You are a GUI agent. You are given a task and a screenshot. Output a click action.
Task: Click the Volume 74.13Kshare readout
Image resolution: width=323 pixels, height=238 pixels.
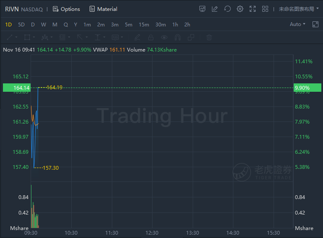coord(152,50)
